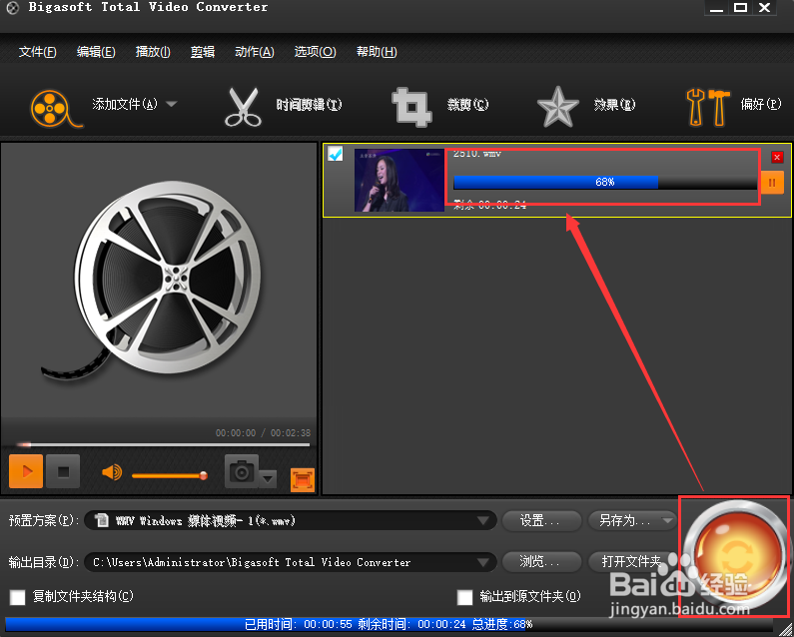794x637 pixels.
Task: Maximize the Bigasoft window
Action: pos(740,8)
